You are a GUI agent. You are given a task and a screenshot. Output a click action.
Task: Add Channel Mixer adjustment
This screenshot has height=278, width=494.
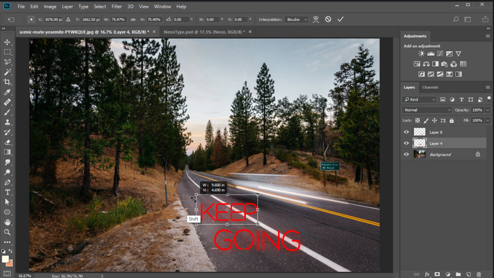click(x=454, y=64)
